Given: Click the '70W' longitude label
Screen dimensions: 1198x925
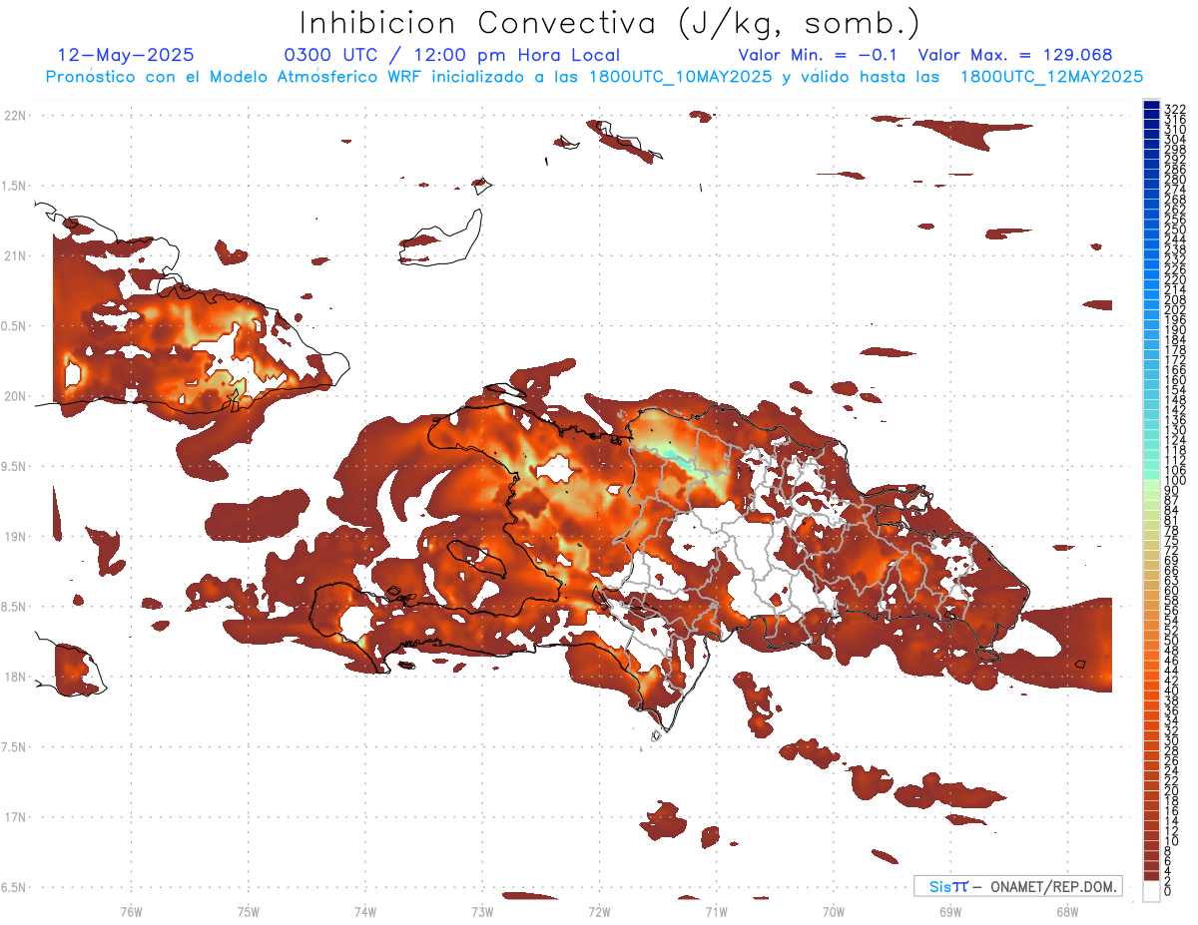Looking at the screenshot, I should (x=834, y=911).
